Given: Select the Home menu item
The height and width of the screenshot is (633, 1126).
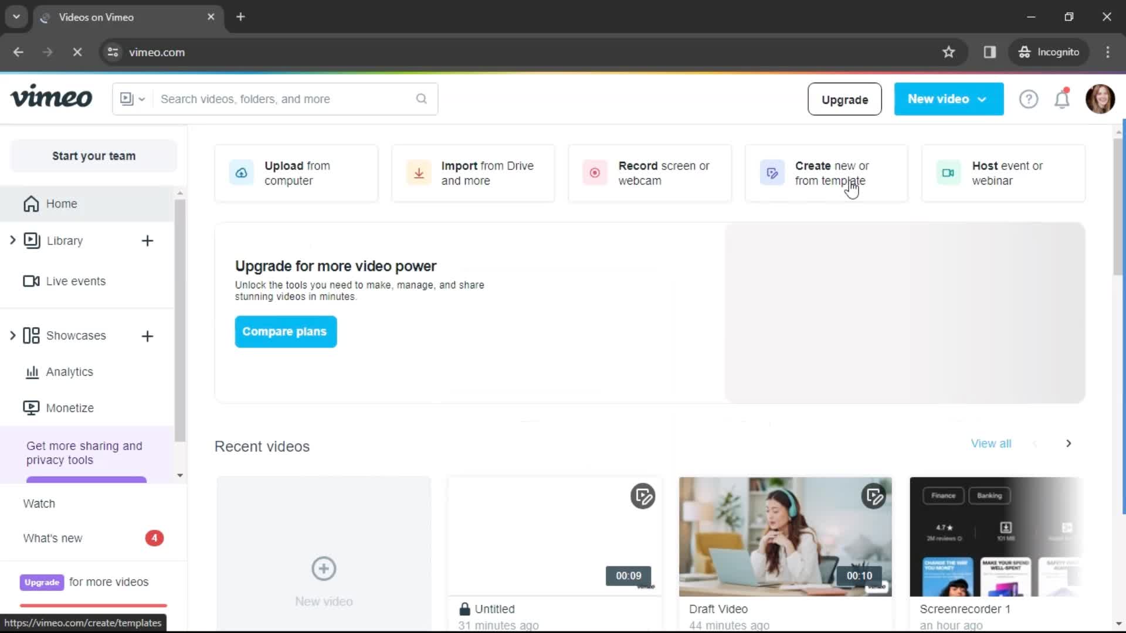Looking at the screenshot, I should pyautogui.click(x=61, y=202).
